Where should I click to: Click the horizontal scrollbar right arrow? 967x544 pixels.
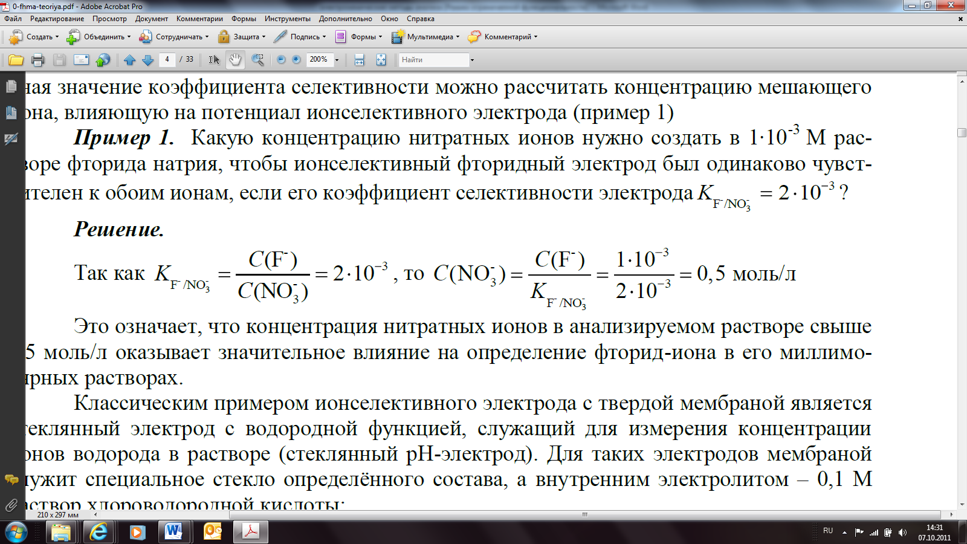[951, 515]
